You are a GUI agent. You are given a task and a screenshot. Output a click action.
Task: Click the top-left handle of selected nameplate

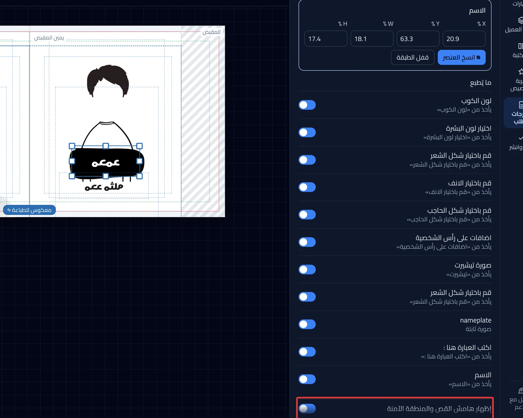[x=72, y=146]
